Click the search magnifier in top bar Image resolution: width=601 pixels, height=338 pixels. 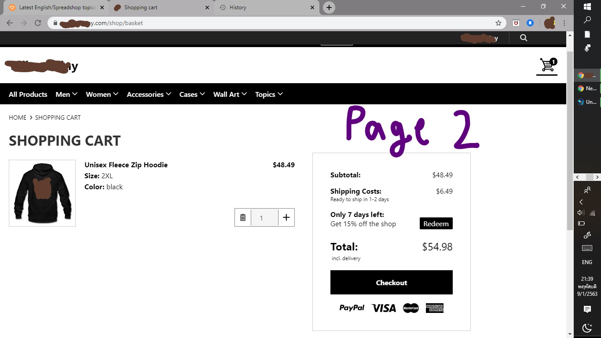[x=523, y=38]
